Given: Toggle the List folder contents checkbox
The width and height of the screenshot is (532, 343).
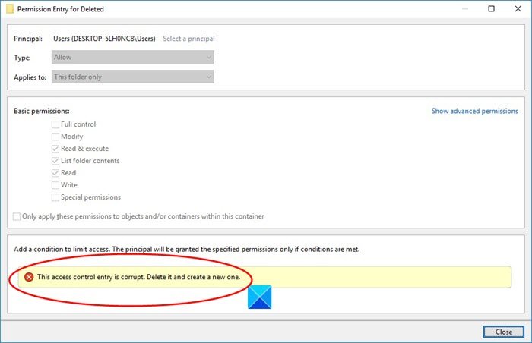Looking at the screenshot, I should point(55,161).
